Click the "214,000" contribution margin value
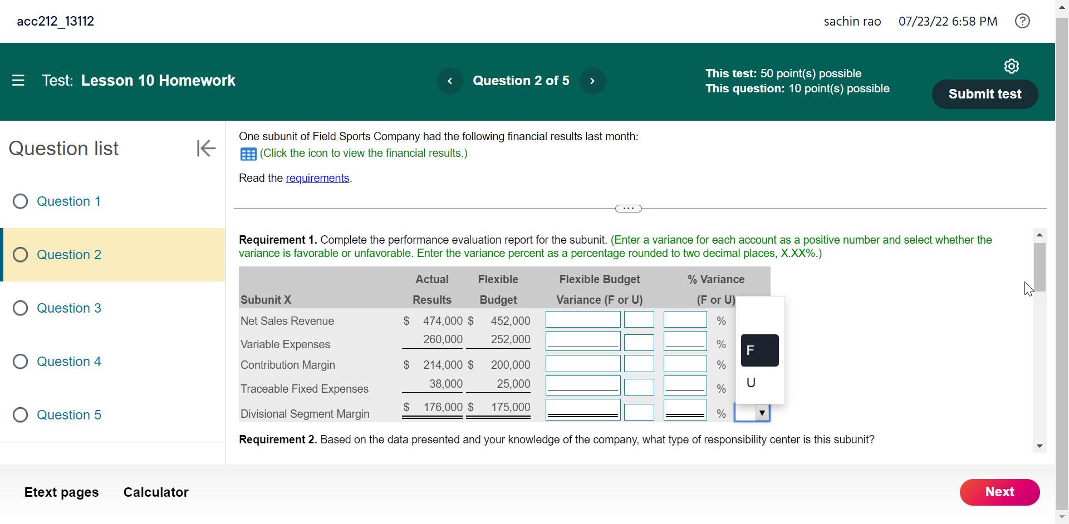This screenshot has height=524, width=1069. pyautogui.click(x=443, y=365)
